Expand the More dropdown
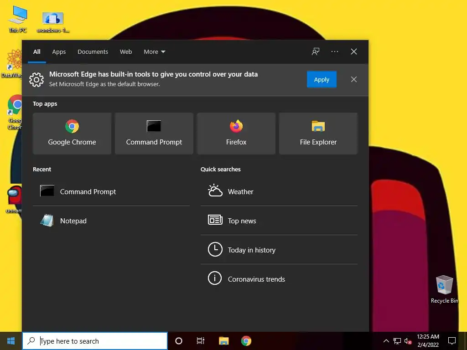The image size is (467, 350). click(x=154, y=52)
